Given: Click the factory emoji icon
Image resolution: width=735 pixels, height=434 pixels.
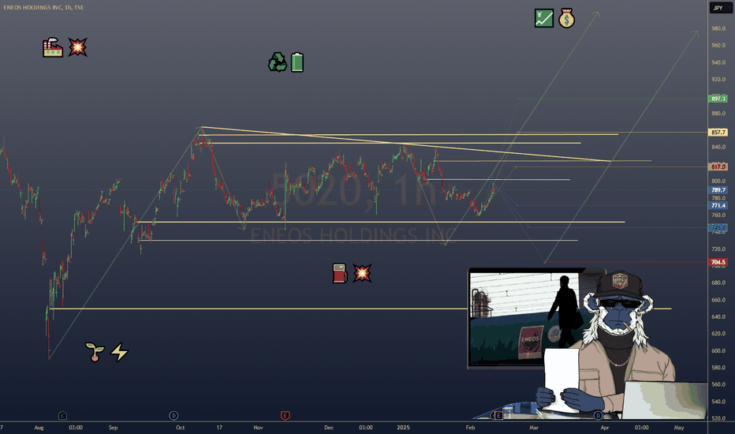Looking at the screenshot, I should (53, 47).
